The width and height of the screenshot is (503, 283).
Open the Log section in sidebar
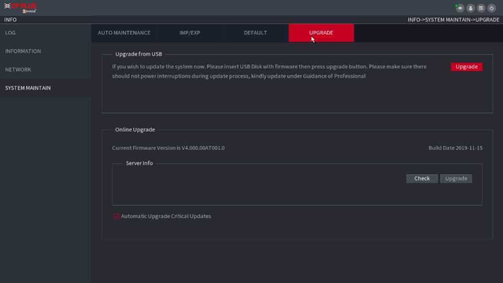[10, 33]
